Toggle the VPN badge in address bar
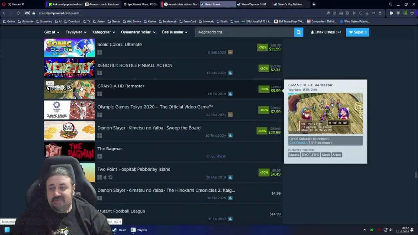Screen dimensions: 418x235 point(27,13)
